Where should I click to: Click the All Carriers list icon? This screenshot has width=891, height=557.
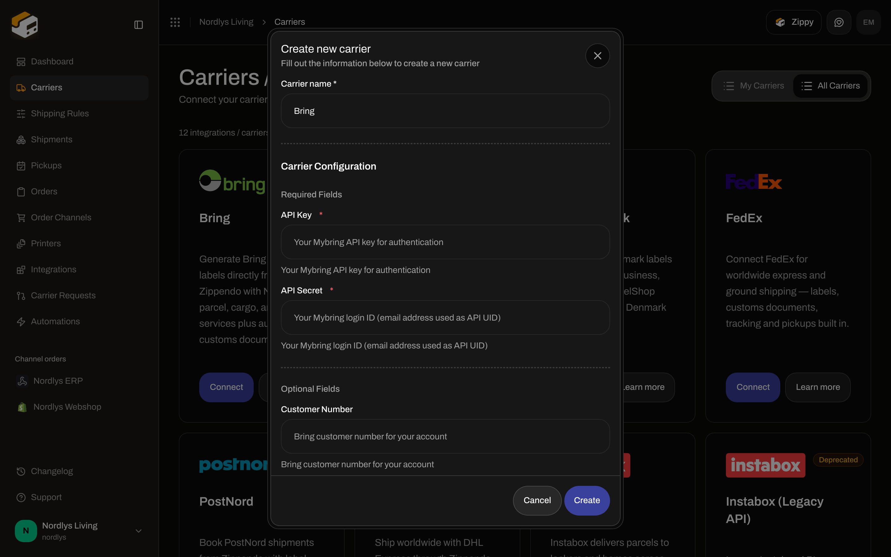[806, 86]
